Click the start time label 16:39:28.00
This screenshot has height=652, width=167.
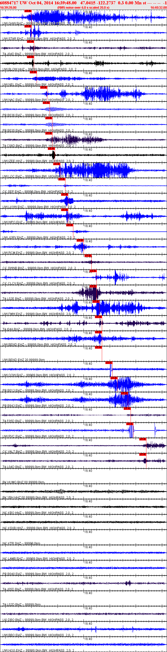[8, 8]
